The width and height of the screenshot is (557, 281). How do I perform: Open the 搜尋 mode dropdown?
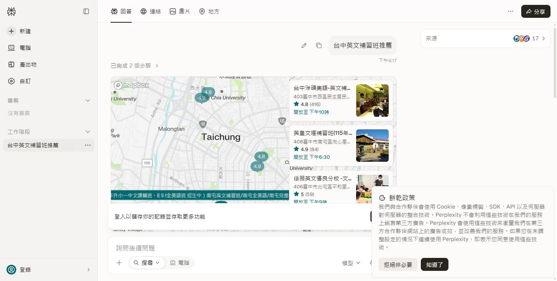[x=147, y=263]
